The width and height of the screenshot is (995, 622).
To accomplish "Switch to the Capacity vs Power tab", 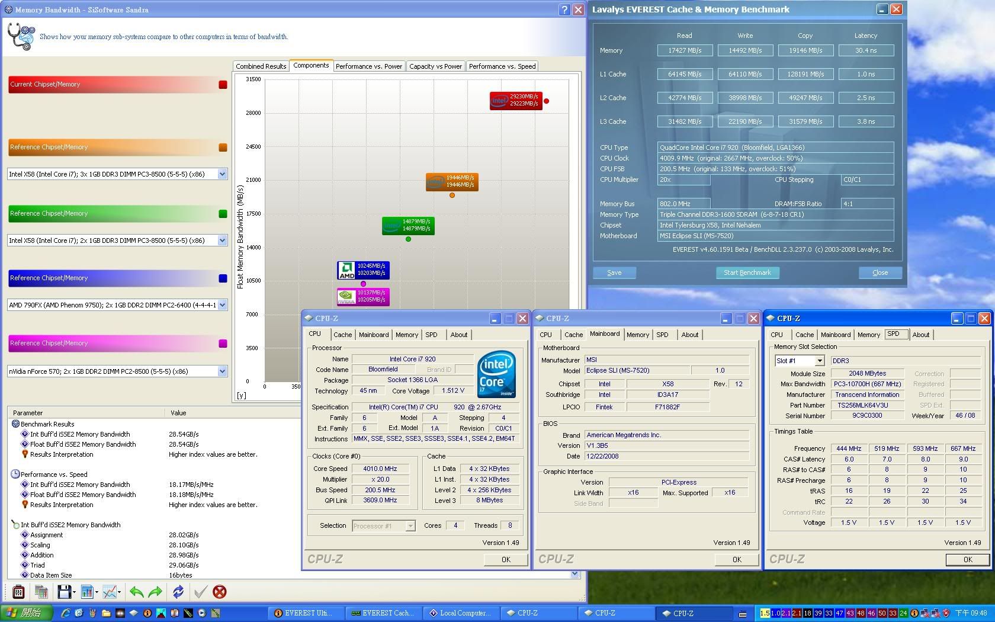I will click(435, 66).
